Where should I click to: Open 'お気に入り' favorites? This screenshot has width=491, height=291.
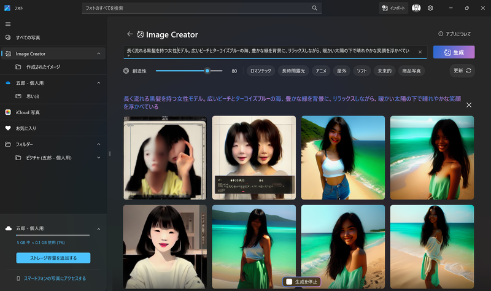pyautogui.click(x=53, y=128)
